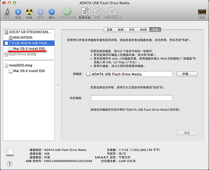Switch to the Partition (分区) tab

coord(132,30)
